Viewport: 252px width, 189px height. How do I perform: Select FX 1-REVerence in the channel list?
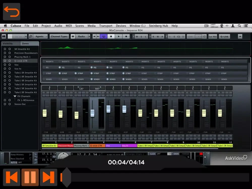coord(26,100)
